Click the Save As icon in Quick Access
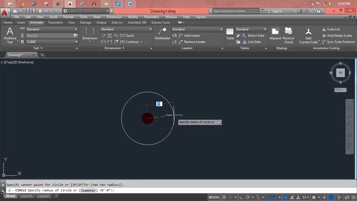Screen dimensions: 357x201 pyautogui.click(x=33, y=11)
